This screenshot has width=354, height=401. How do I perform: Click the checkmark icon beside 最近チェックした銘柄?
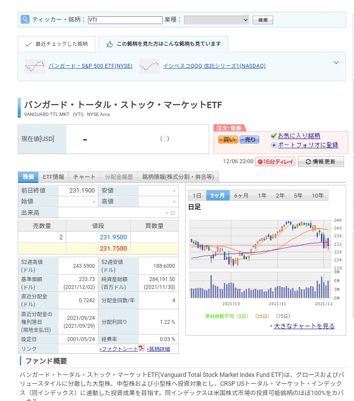click(x=29, y=44)
